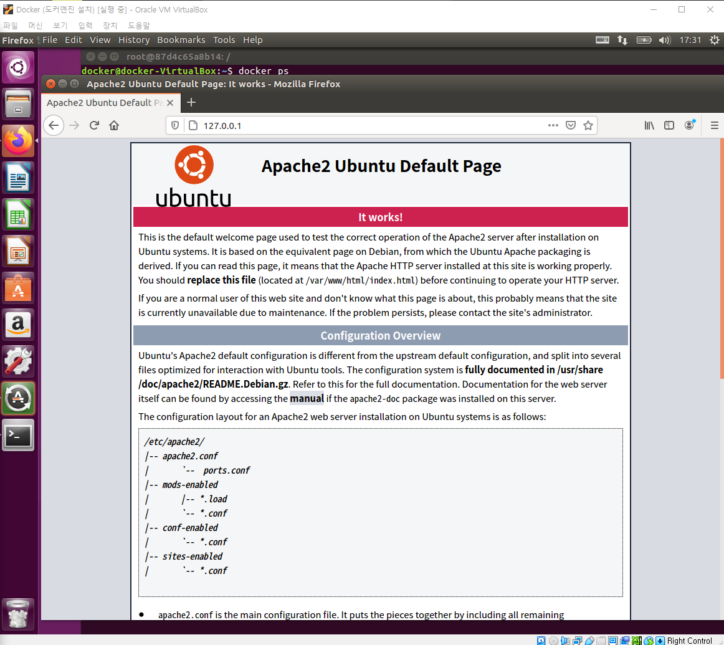
Task: Click Right Control host key label
Action: [689, 641]
